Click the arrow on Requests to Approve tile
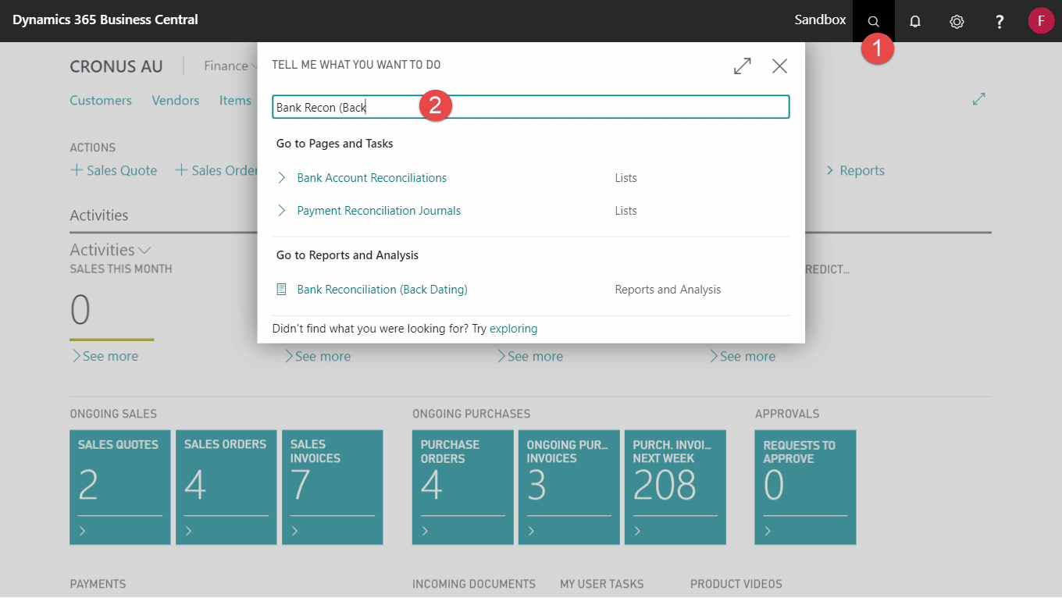1062x598 pixels. pyautogui.click(x=768, y=531)
